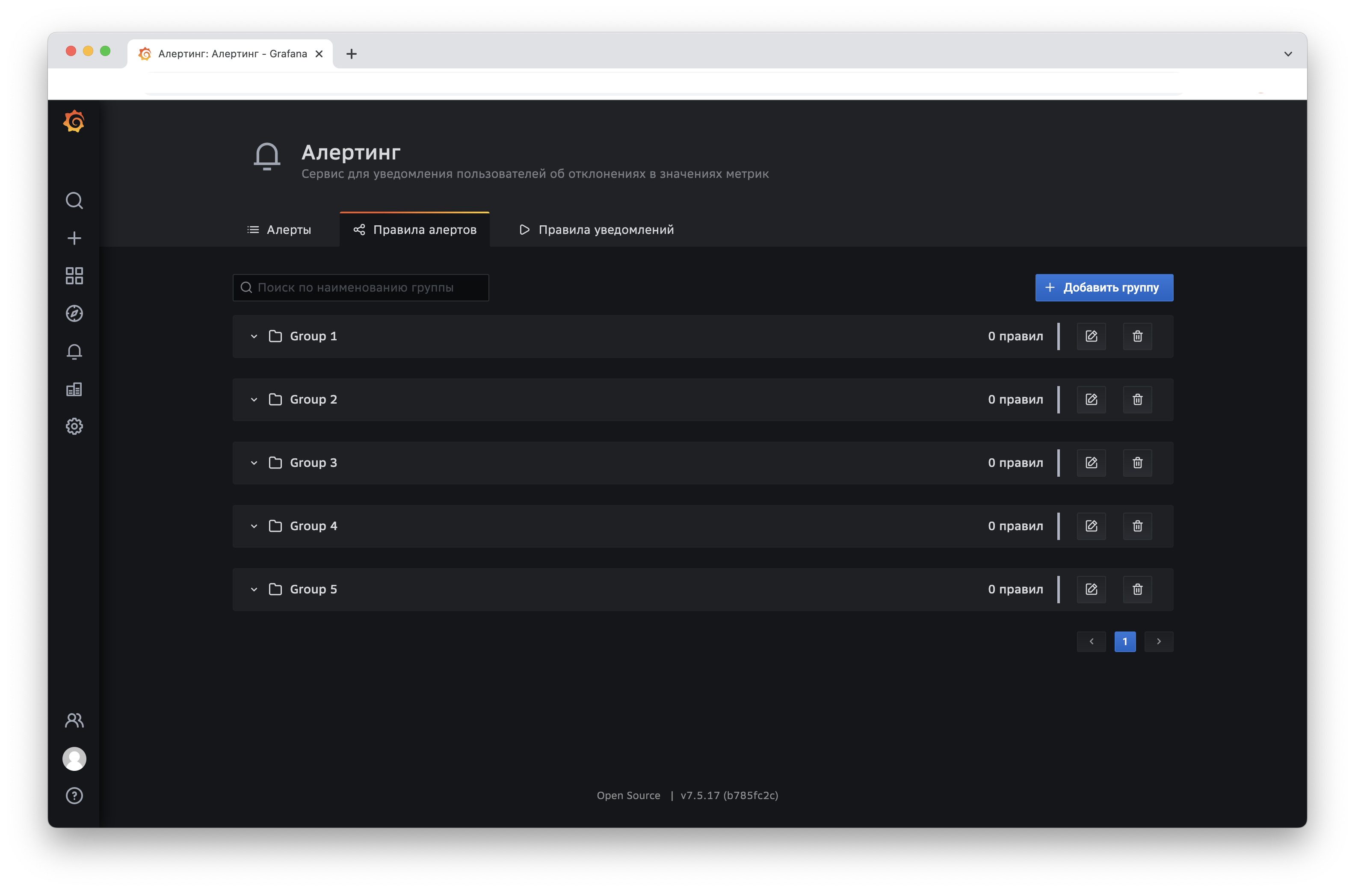
Task: Click the user avatar in the sidebar
Action: (74, 758)
